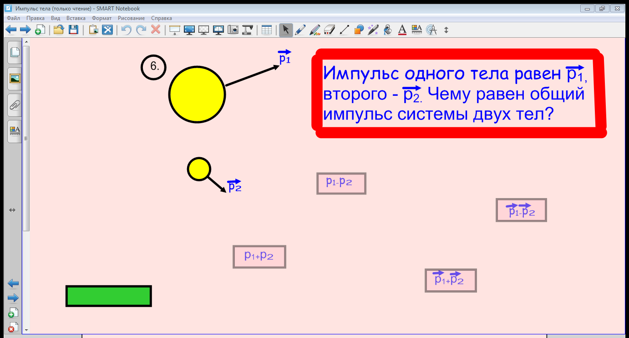The width and height of the screenshot is (629, 338).
Task: Open the Attachments paperclip sidebar tab
Action: pos(15,105)
